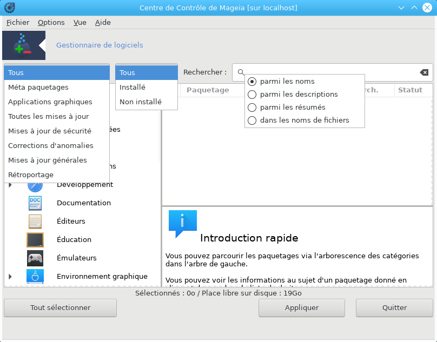Click the Développement category icon
This screenshot has height=342, width=437.
click(35, 186)
